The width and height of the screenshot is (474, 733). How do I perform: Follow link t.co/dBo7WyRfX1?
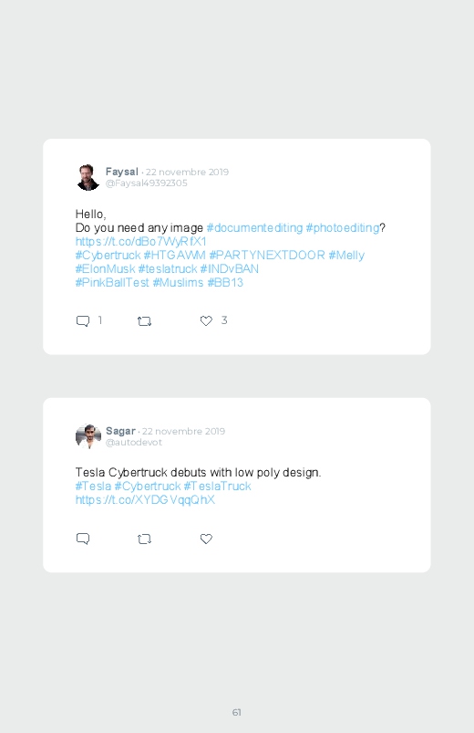click(140, 242)
